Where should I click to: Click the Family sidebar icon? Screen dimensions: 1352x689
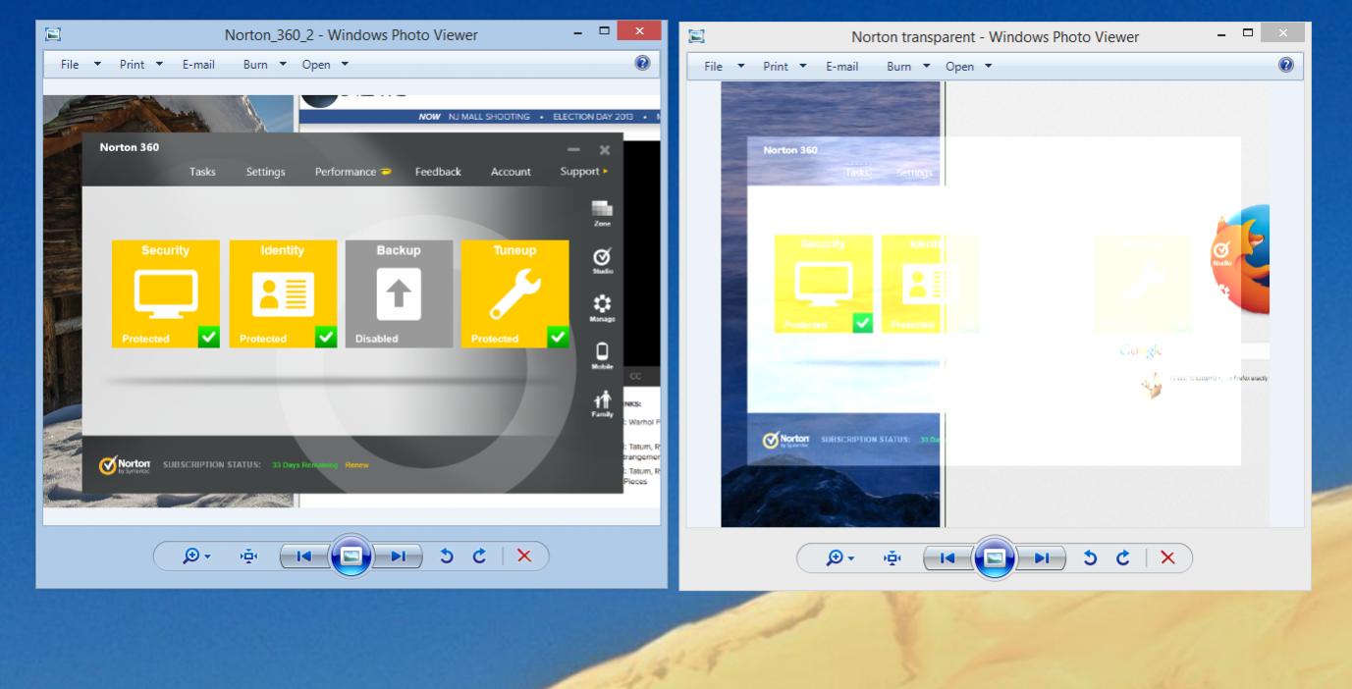(x=602, y=403)
